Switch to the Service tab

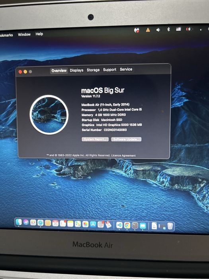[126, 69]
